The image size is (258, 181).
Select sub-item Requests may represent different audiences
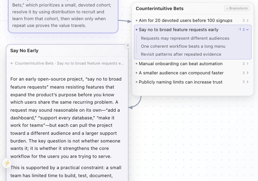tap(185, 38)
